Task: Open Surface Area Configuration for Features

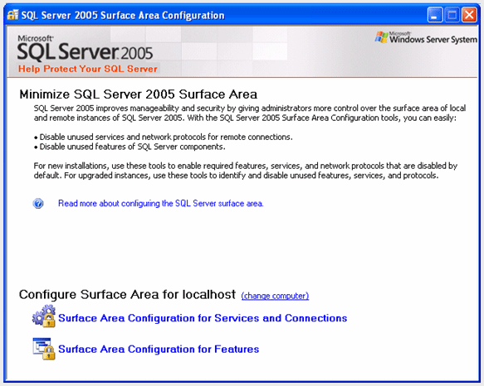Action: tap(159, 349)
